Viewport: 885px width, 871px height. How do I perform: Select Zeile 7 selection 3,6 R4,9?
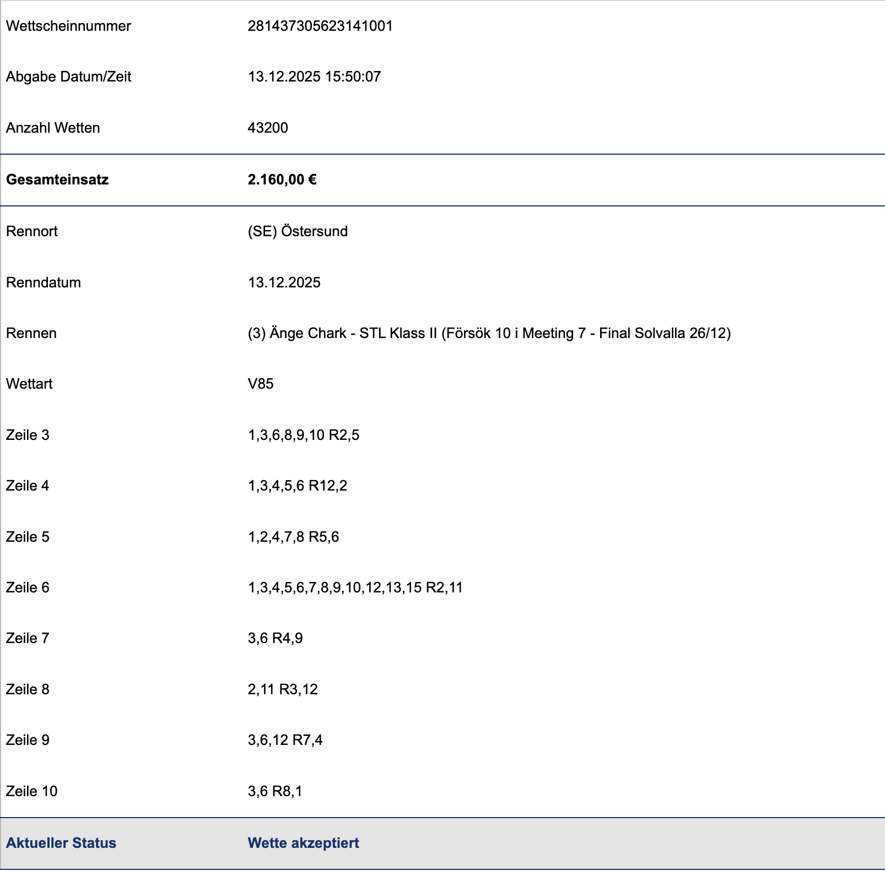click(x=275, y=638)
